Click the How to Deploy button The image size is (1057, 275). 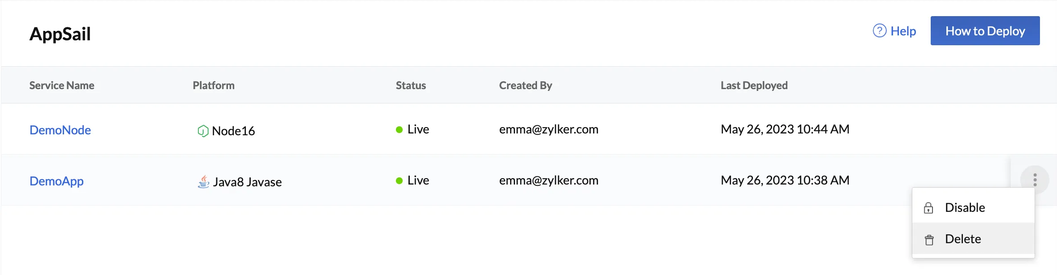click(985, 31)
